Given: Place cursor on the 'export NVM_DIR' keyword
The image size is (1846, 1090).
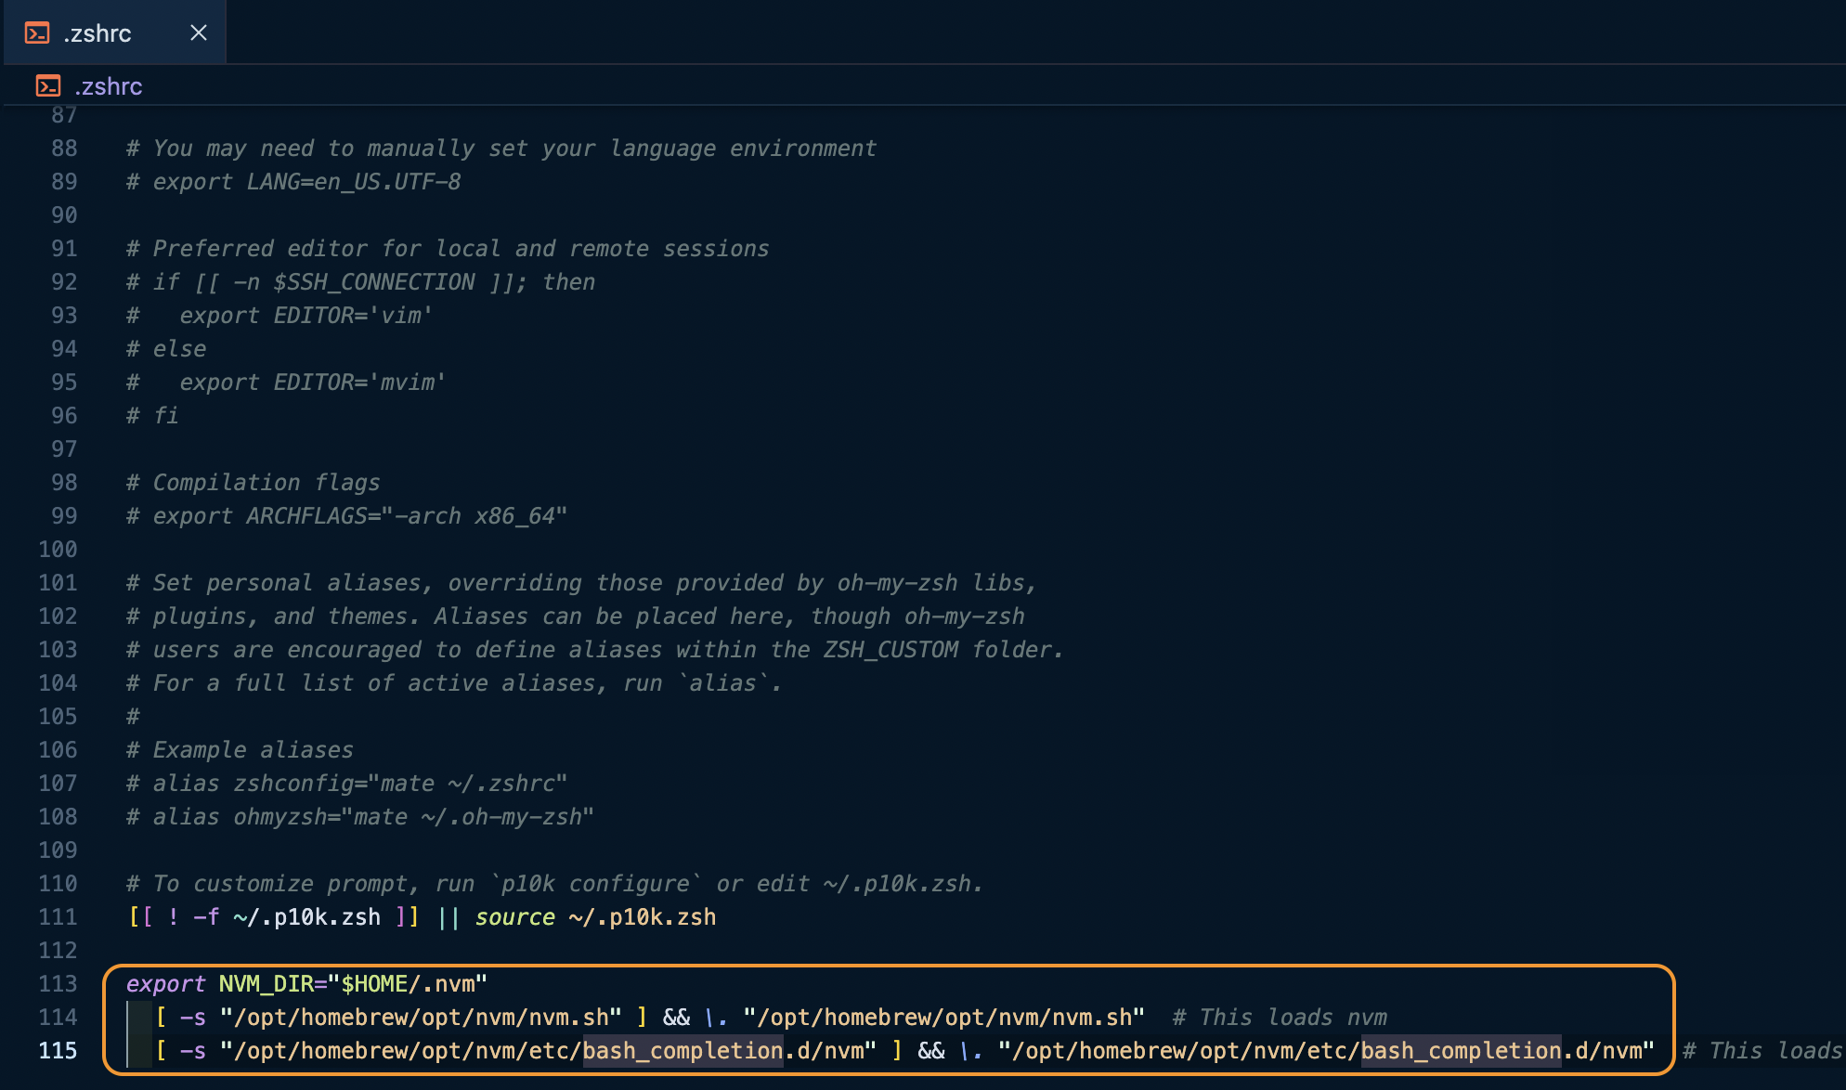Looking at the screenshot, I should pos(165,984).
